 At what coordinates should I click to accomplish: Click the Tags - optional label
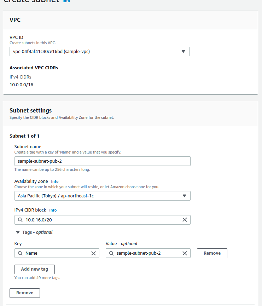click(x=37, y=232)
